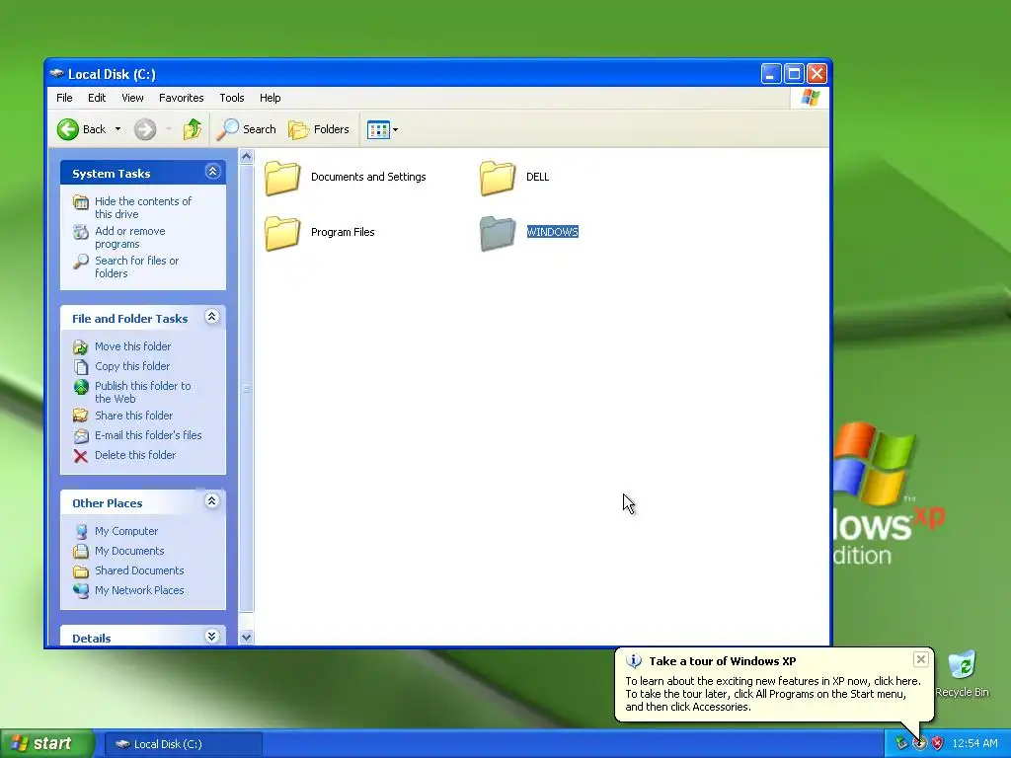The height and width of the screenshot is (758, 1011).
Task: Open the Start menu
Action: [x=46, y=744]
